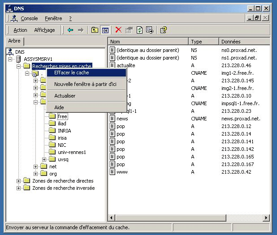The image size is (277, 235).
Task: Choose Actualiser in the context menu
Action: point(87,96)
